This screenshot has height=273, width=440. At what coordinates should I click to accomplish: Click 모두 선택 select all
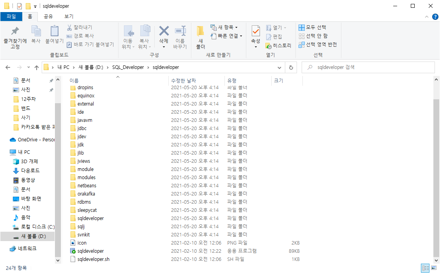pyautogui.click(x=312, y=27)
